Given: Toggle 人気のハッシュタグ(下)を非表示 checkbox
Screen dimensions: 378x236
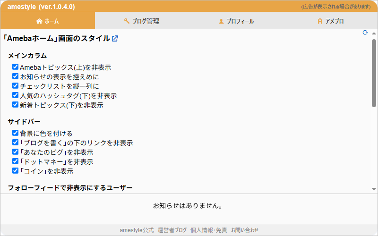Looking at the screenshot, I should (15, 95).
